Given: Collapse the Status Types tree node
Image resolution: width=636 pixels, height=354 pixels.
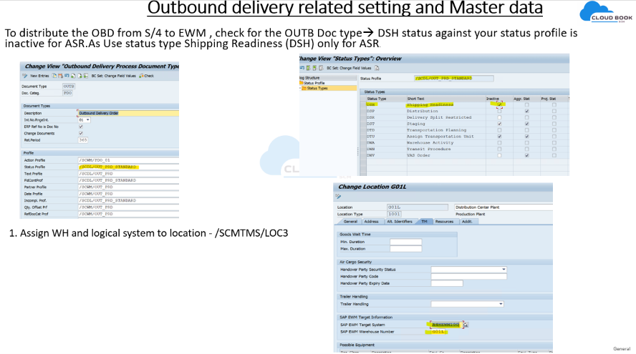Looking at the screenshot, I should pyautogui.click(x=300, y=88).
